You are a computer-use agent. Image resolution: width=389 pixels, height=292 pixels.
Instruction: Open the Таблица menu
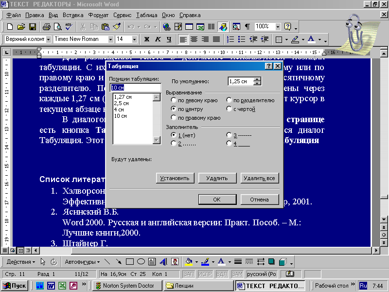coord(147,15)
